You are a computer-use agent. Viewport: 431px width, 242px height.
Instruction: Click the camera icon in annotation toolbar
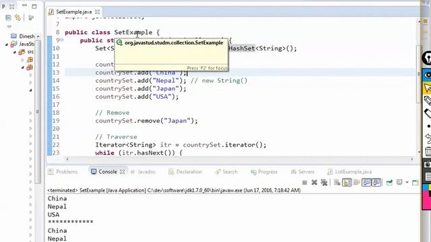pyautogui.click(x=428, y=164)
